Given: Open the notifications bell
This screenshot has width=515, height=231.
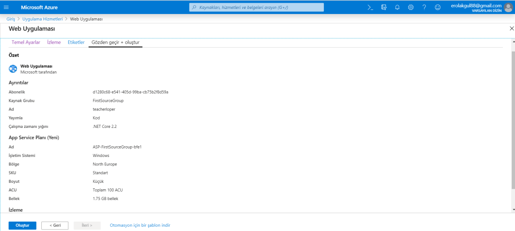Looking at the screenshot, I should pyautogui.click(x=397, y=7).
